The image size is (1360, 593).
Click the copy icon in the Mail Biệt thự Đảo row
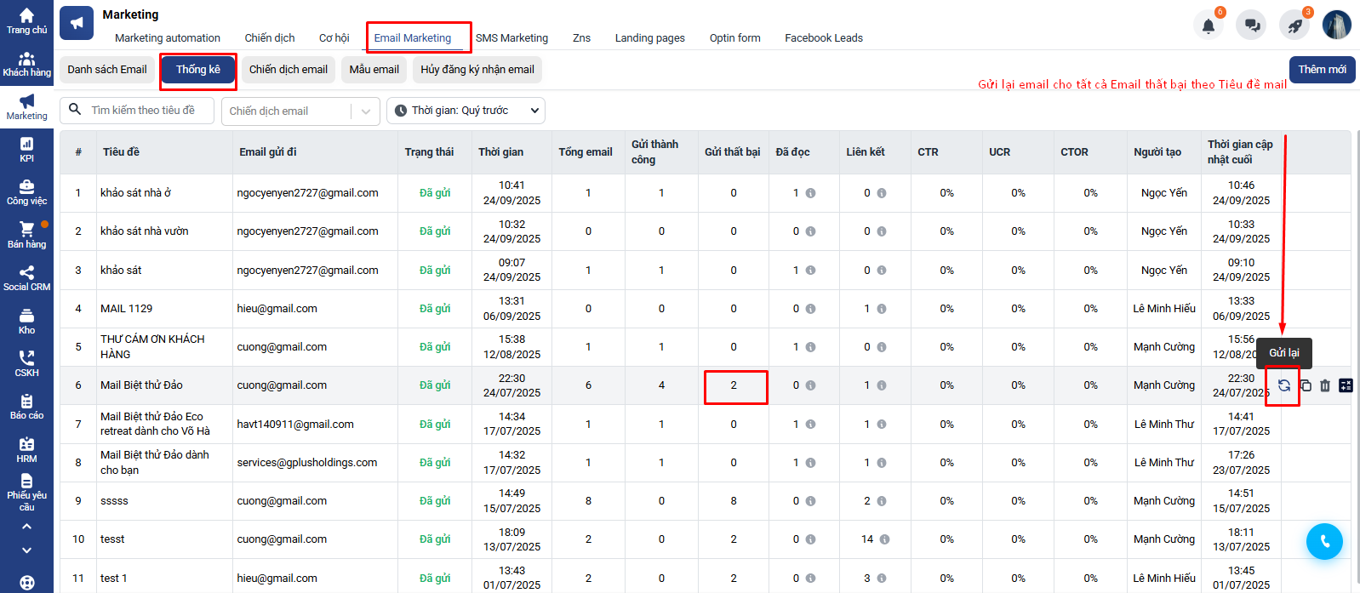(x=1306, y=385)
